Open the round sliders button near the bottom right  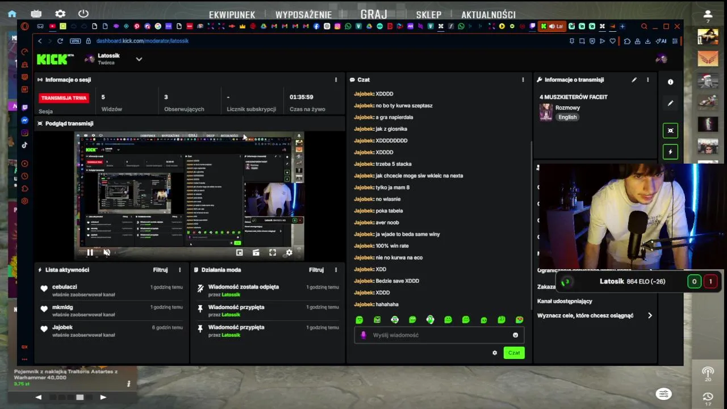point(663,394)
